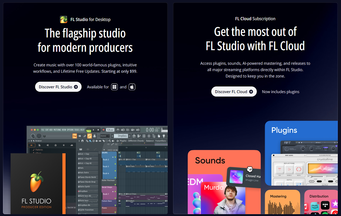Mute the Future Bass track green dot

point(115,205)
